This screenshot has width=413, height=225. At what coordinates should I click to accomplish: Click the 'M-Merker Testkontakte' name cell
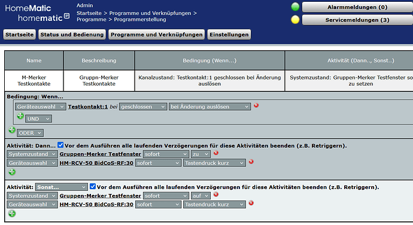tap(34, 81)
